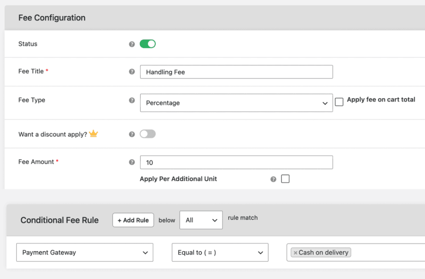Open the Equal to operator dropdown

click(x=220, y=253)
